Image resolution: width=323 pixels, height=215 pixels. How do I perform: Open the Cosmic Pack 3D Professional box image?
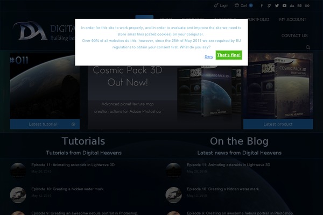[278, 86]
